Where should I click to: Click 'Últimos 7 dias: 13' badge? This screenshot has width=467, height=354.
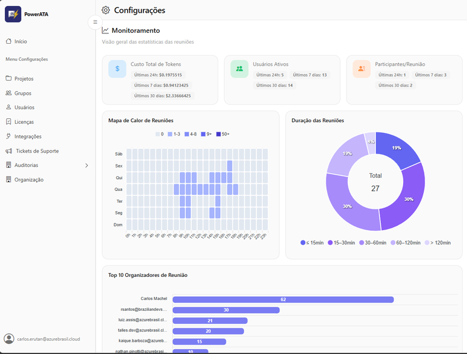coord(310,75)
